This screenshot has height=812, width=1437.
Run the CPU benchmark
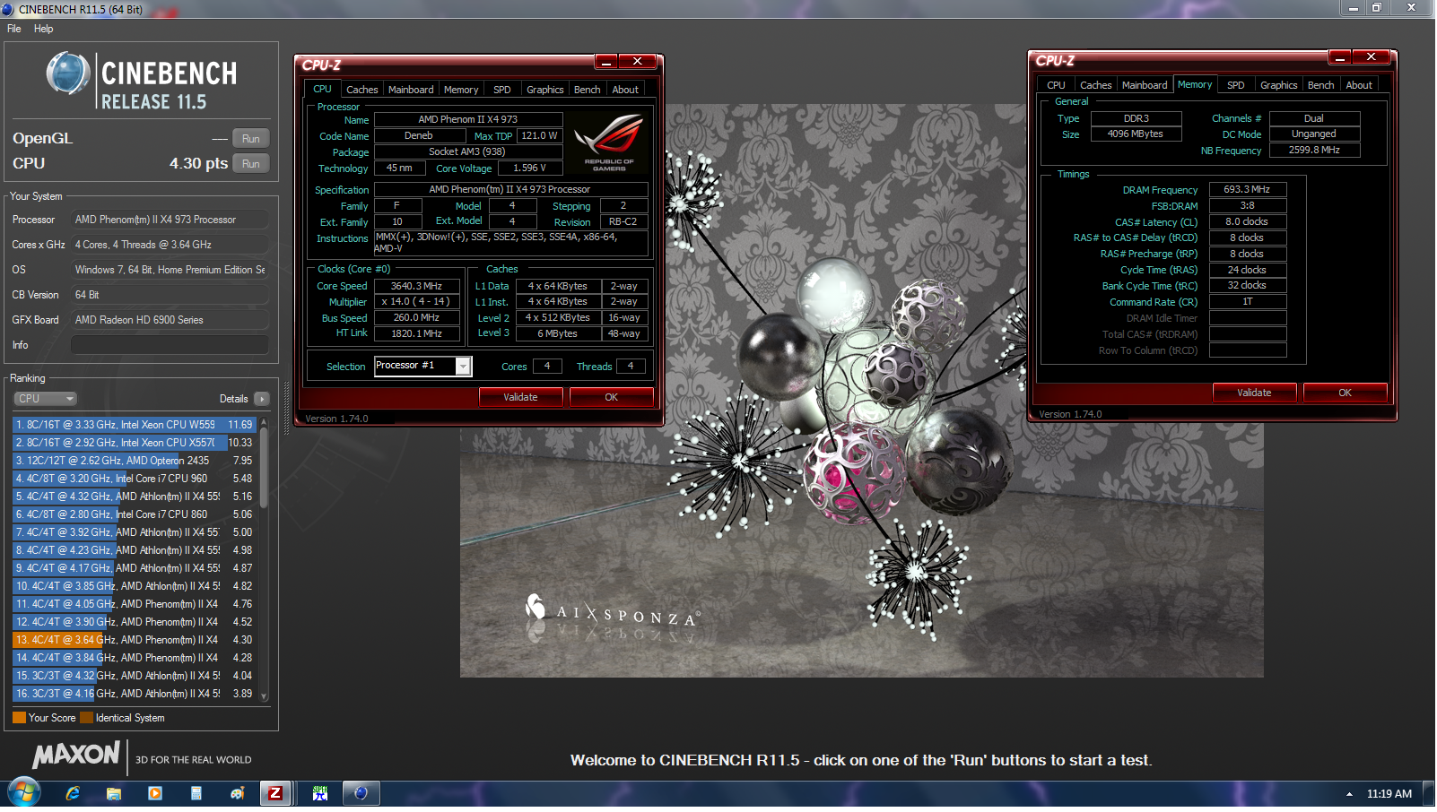[251, 164]
